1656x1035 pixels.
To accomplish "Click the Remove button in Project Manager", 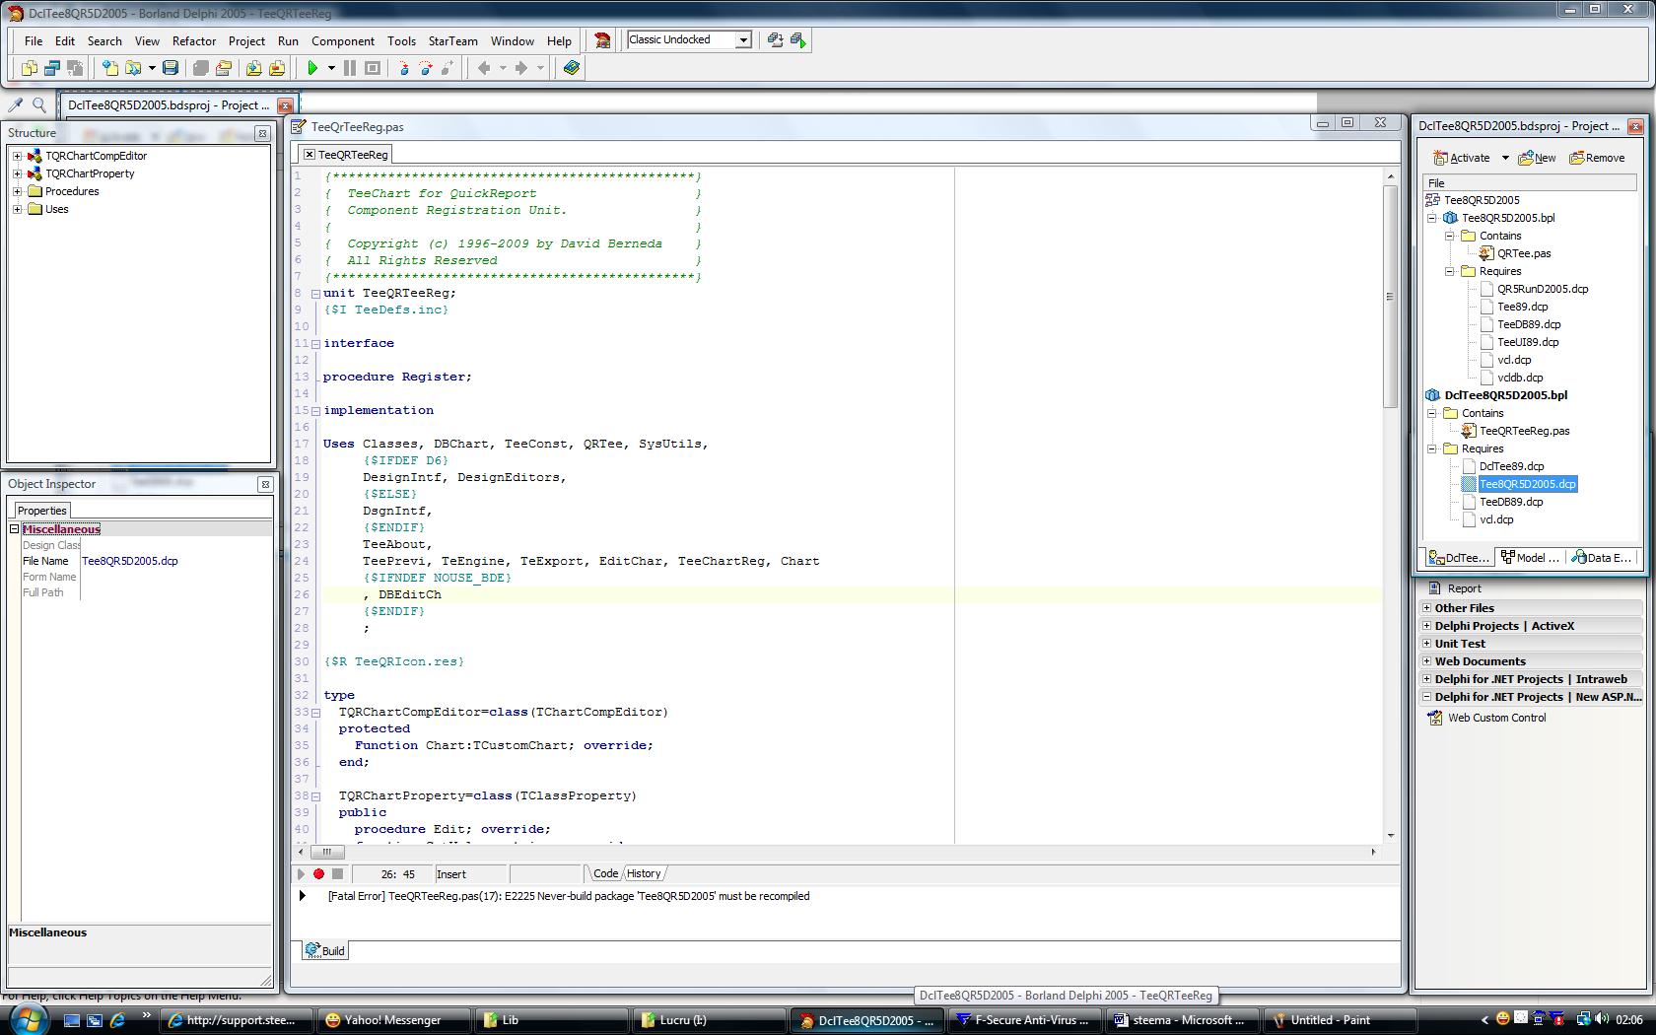I will [x=1597, y=158].
